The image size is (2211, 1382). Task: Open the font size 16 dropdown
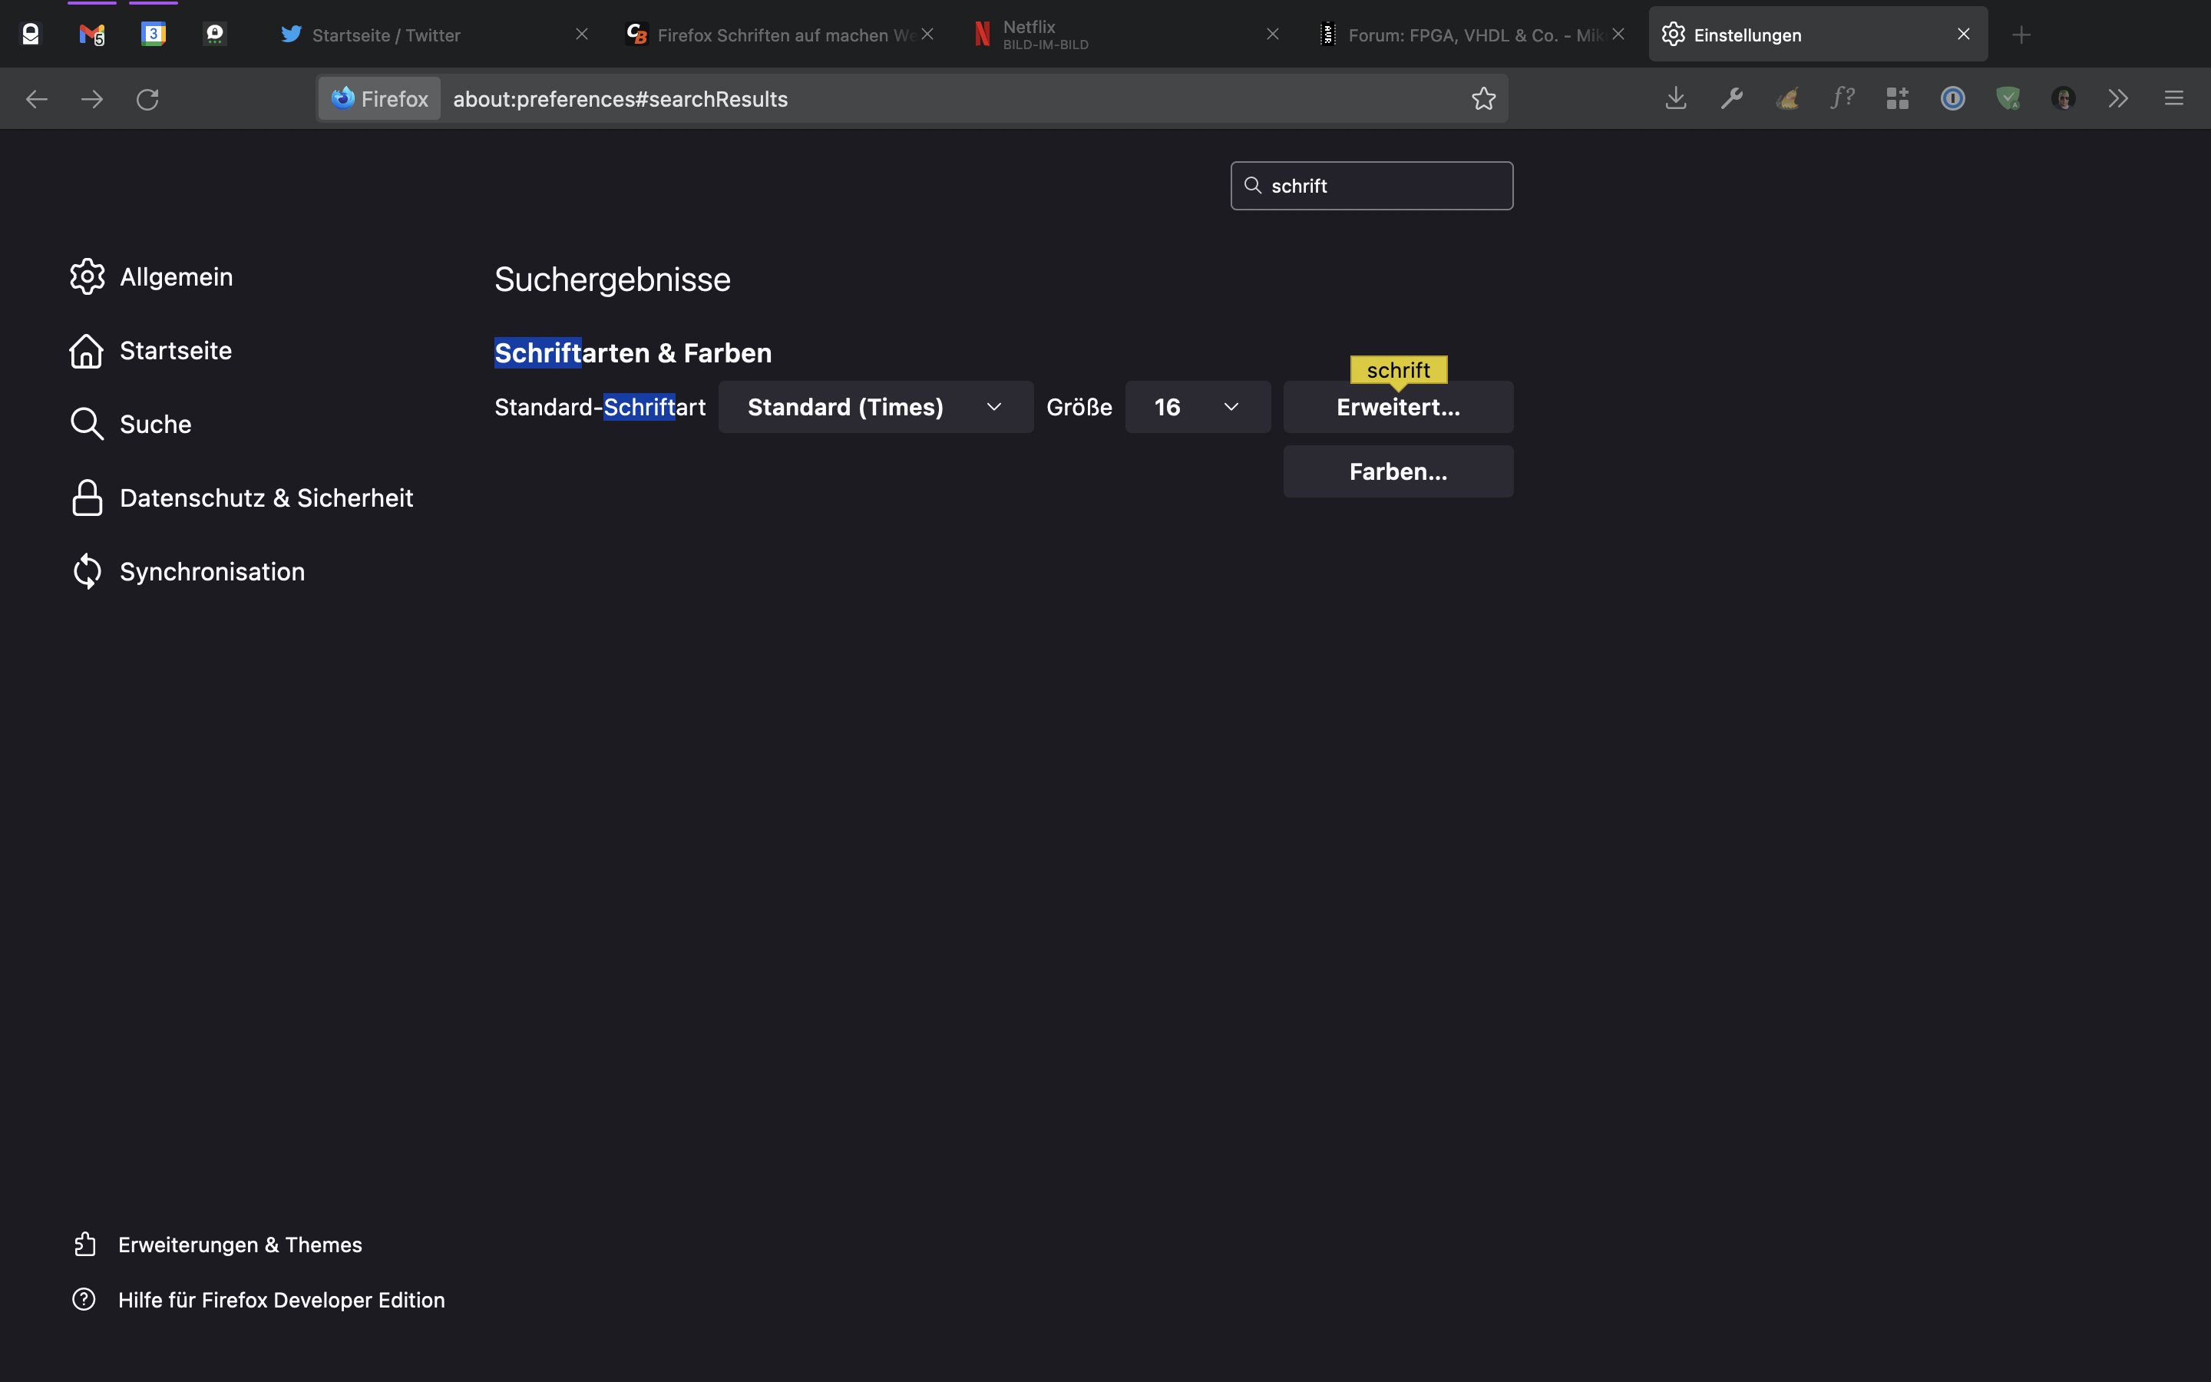point(1197,407)
